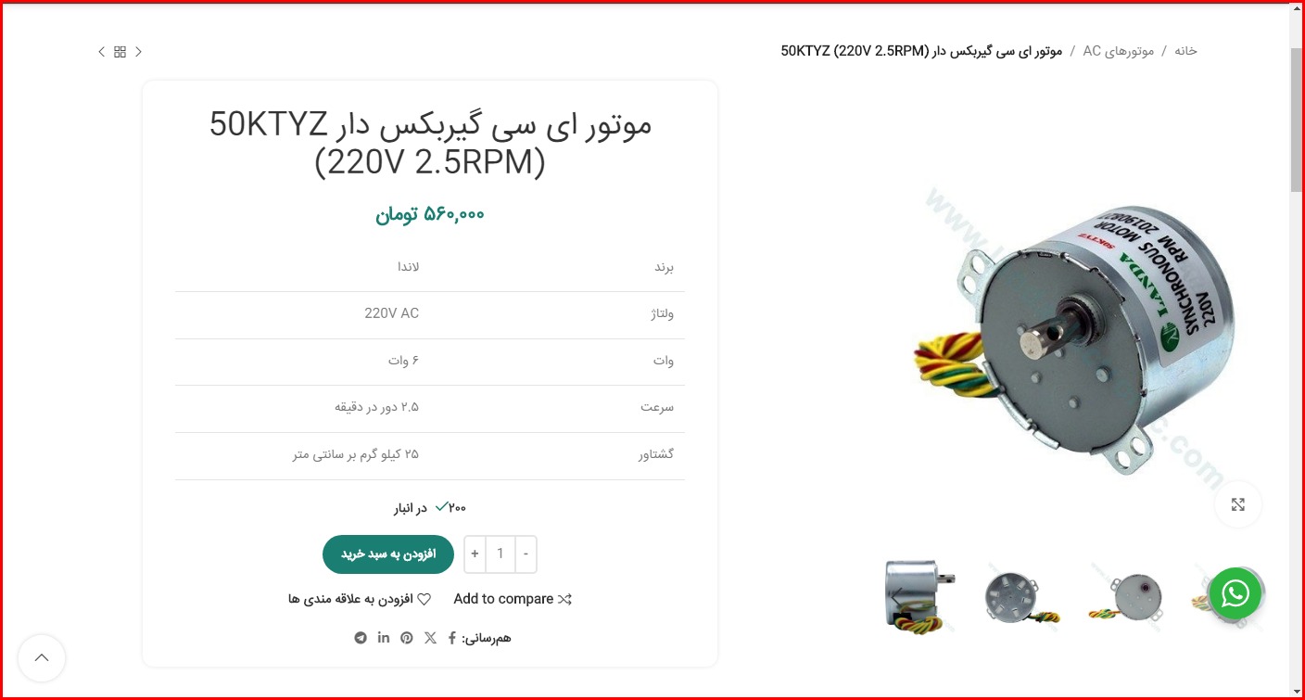Add product to wishlist heart link
The image size is (1305, 700).
360,599
